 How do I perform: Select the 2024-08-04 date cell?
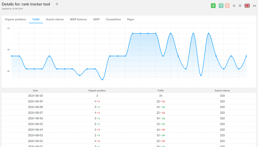pyautogui.click(x=35, y=130)
